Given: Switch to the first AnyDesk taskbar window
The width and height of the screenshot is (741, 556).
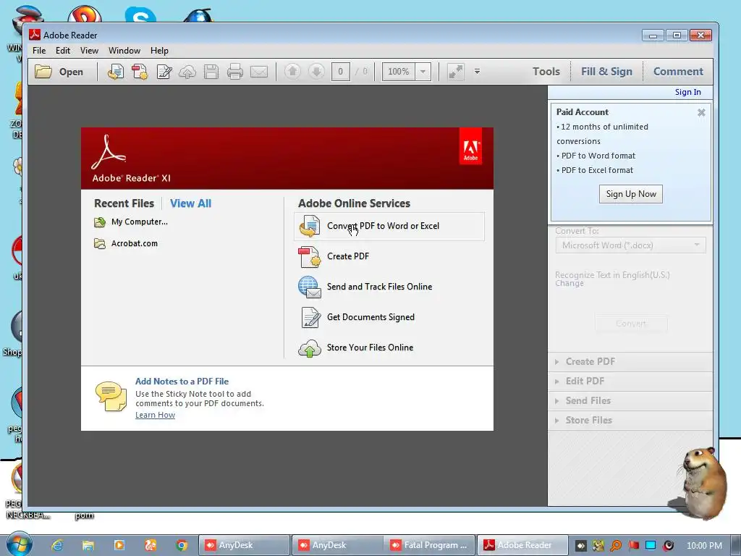Looking at the screenshot, I should click(x=243, y=545).
